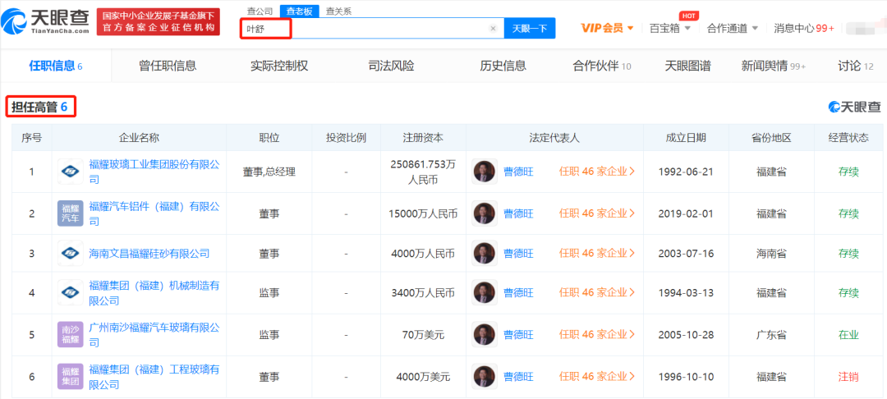Select the 查老板 search tab
Viewport: 887px width, 399px height.
tap(299, 11)
